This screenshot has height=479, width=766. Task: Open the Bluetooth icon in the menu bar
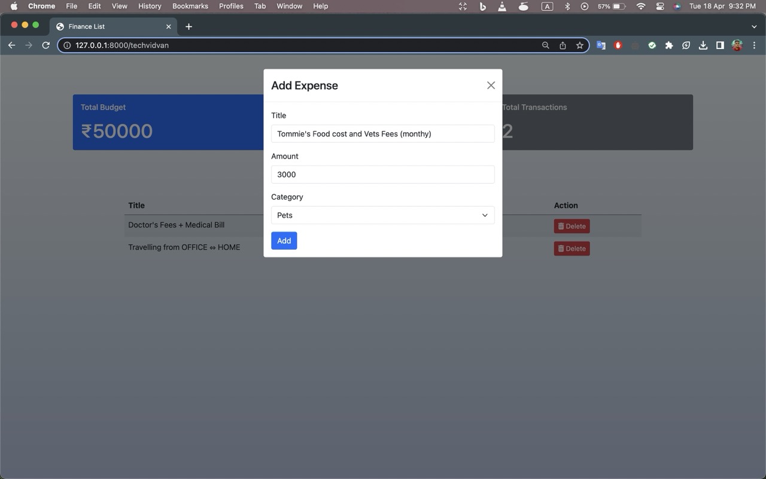point(567,6)
